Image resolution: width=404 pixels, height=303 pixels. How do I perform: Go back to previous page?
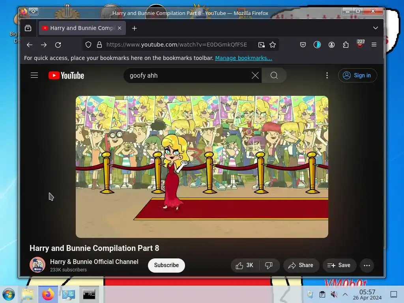click(x=30, y=45)
